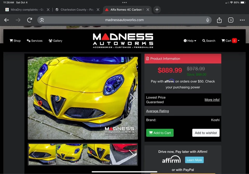This screenshot has width=249, height=174.
Task: Click the More info! link
Action: [x=212, y=100]
